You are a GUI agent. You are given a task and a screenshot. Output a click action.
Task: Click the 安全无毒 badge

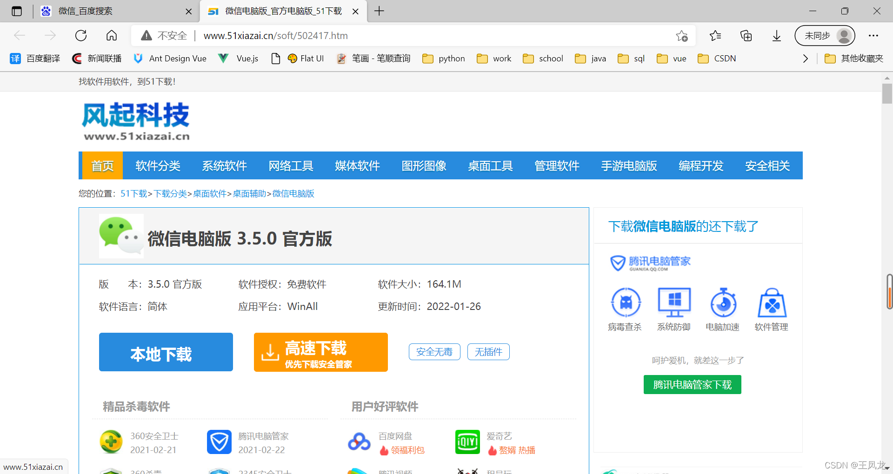click(434, 352)
